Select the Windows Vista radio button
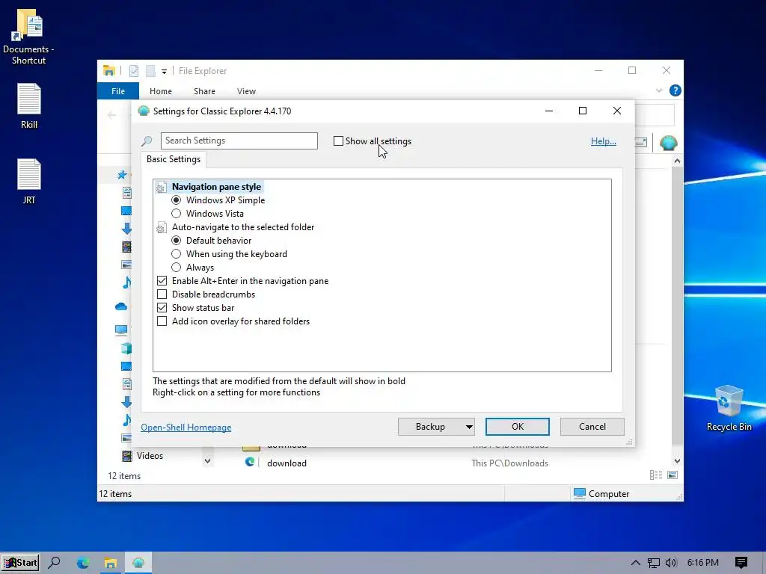The height and width of the screenshot is (574, 766). pyautogui.click(x=176, y=214)
